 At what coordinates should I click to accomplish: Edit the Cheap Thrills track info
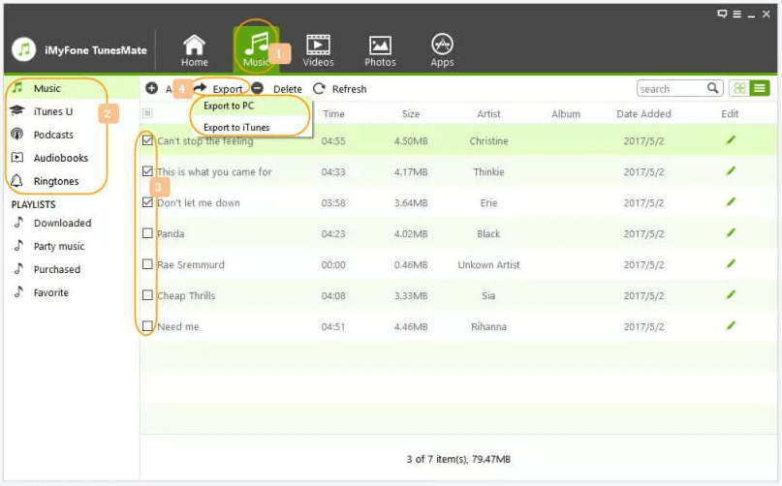[x=730, y=294]
